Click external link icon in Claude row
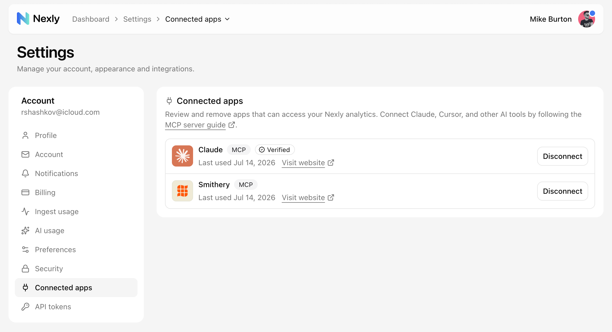The width and height of the screenshot is (612, 332). pyautogui.click(x=331, y=163)
